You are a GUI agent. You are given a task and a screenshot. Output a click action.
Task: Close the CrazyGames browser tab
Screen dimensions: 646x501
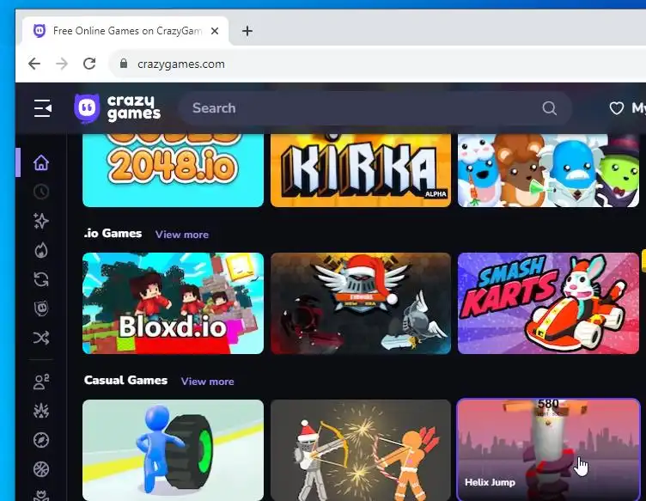pos(215,31)
